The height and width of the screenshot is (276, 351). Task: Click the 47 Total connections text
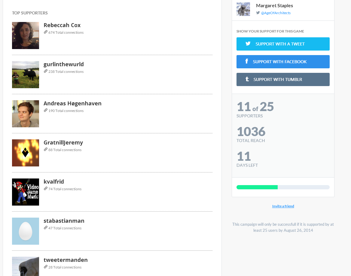pos(65,228)
